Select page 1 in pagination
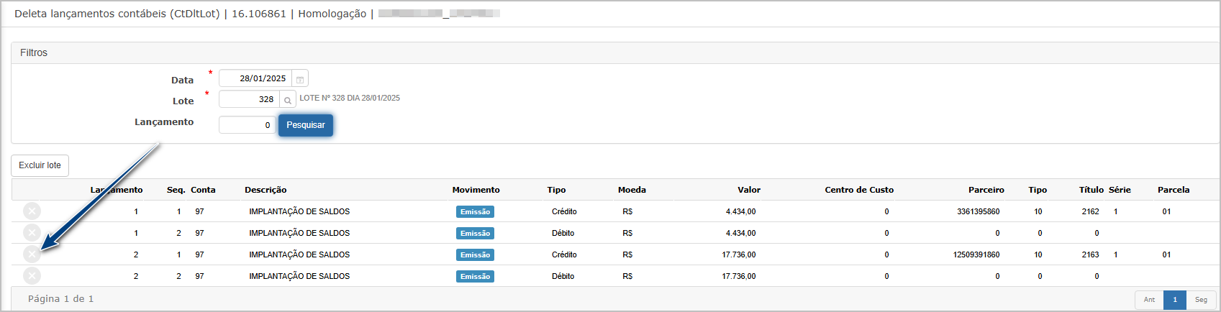Image resolution: width=1221 pixels, height=312 pixels. coord(1175,300)
